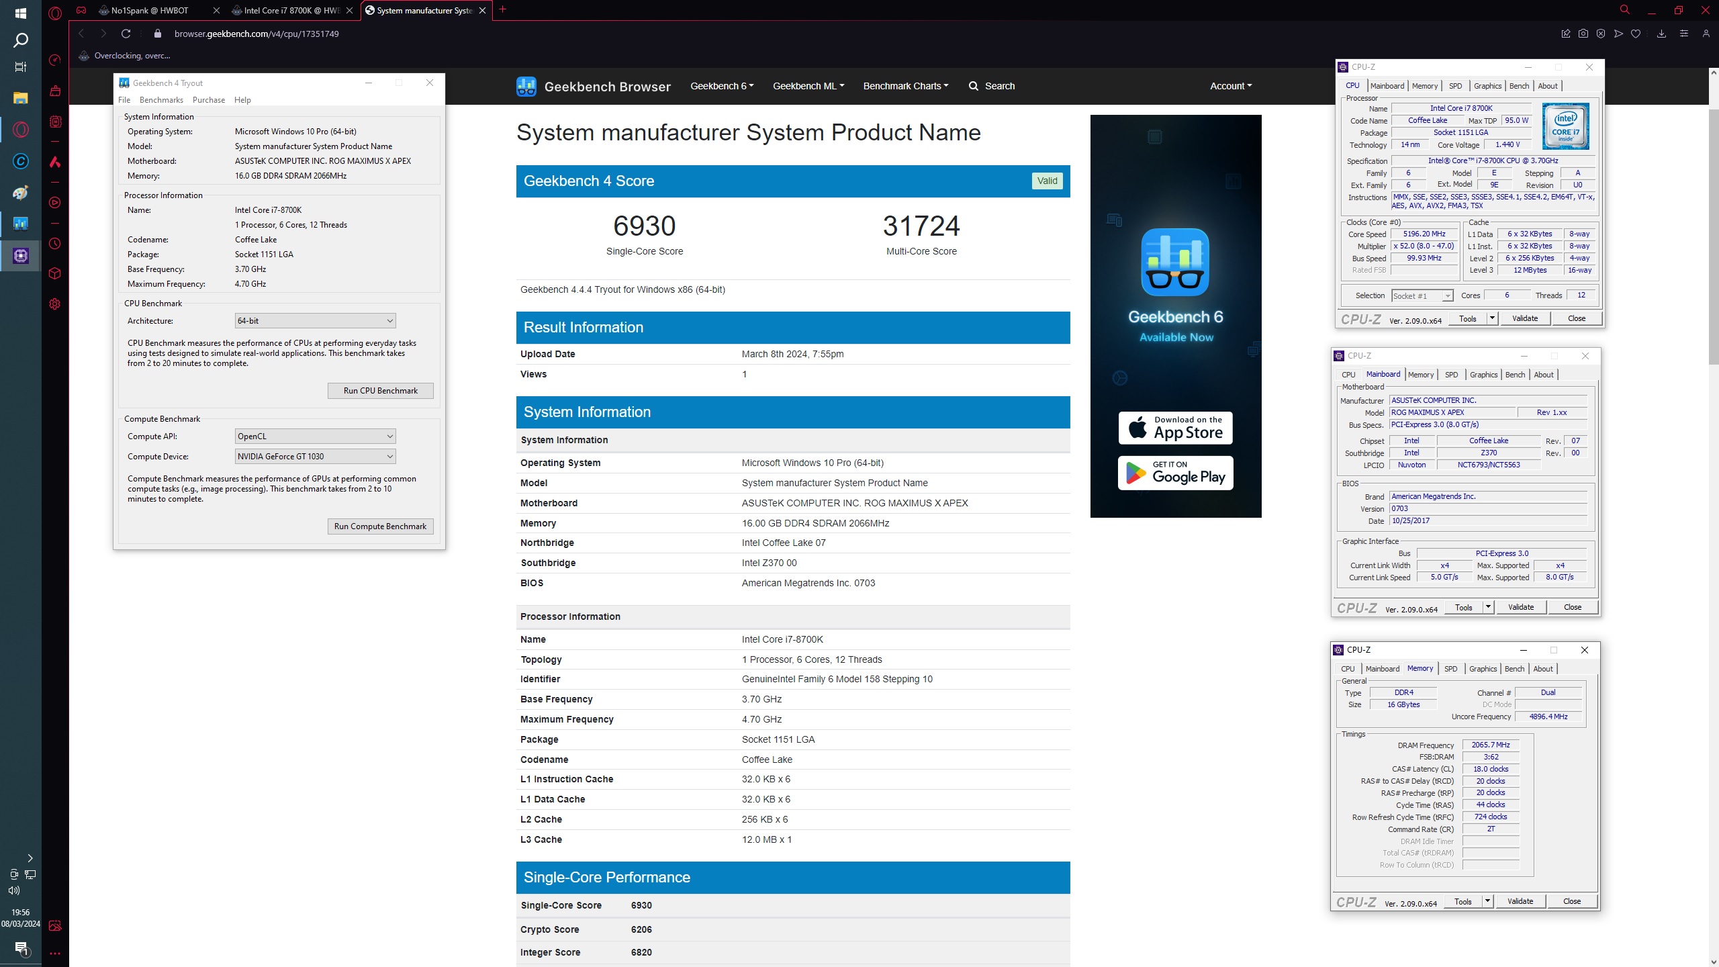Switch to Intel Core i7 8700K HWBOT tab

coord(291,10)
